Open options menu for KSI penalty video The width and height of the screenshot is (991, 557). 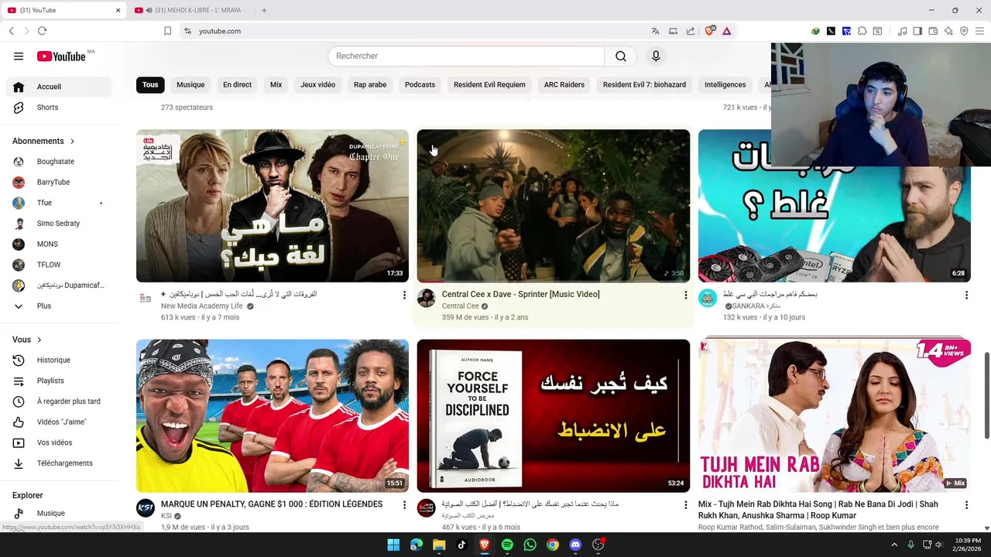404,504
